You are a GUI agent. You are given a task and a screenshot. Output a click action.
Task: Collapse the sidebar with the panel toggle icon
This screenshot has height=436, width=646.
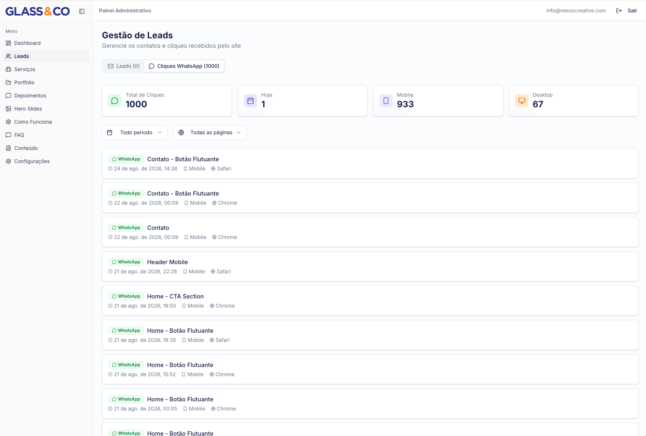[82, 11]
